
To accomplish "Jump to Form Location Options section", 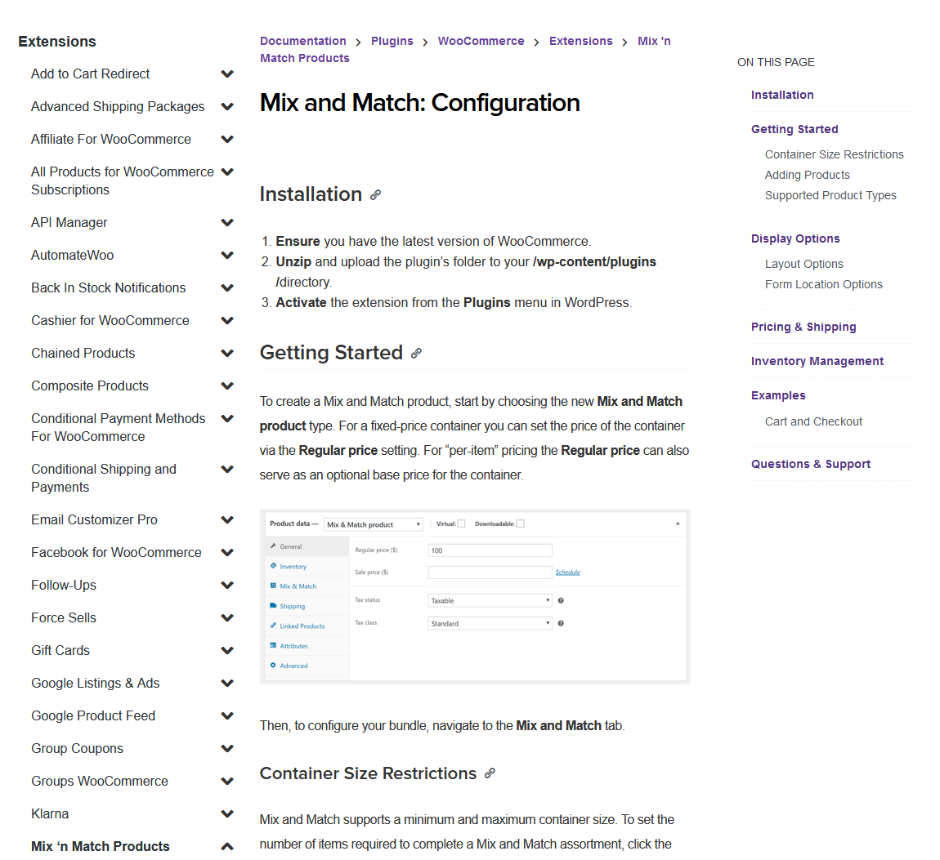I will pos(824,284).
